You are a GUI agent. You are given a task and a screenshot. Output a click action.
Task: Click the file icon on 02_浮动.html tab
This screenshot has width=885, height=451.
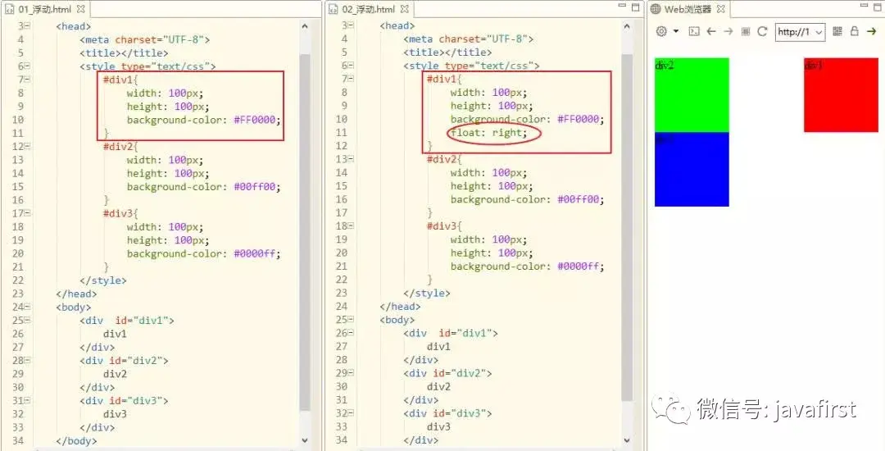(334, 10)
